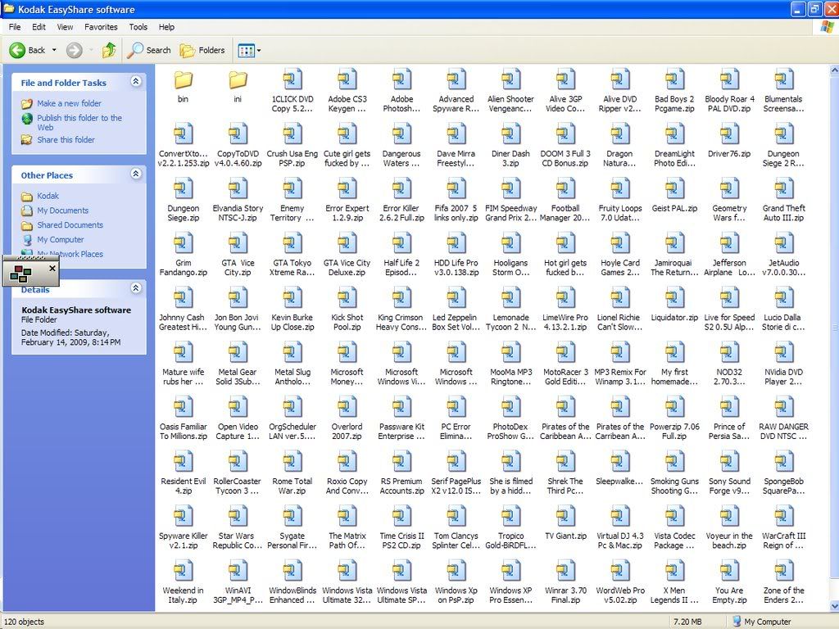Open My Computer from Other Places
Screen dimensions: 839x629
pyautogui.click(x=61, y=240)
